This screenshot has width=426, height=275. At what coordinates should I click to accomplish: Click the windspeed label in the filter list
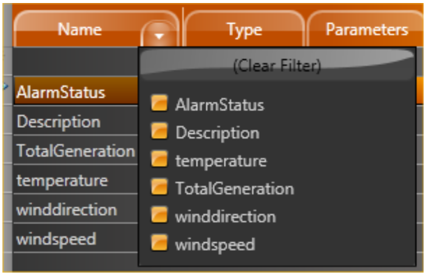coord(215,244)
